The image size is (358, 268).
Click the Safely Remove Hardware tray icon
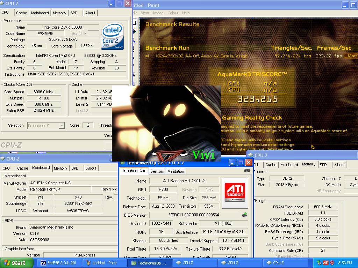(319, 263)
